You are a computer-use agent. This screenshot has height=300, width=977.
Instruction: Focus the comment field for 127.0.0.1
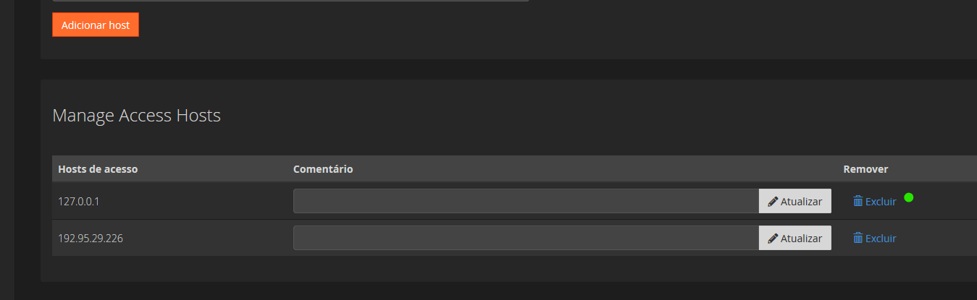click(x=526, y=201)
